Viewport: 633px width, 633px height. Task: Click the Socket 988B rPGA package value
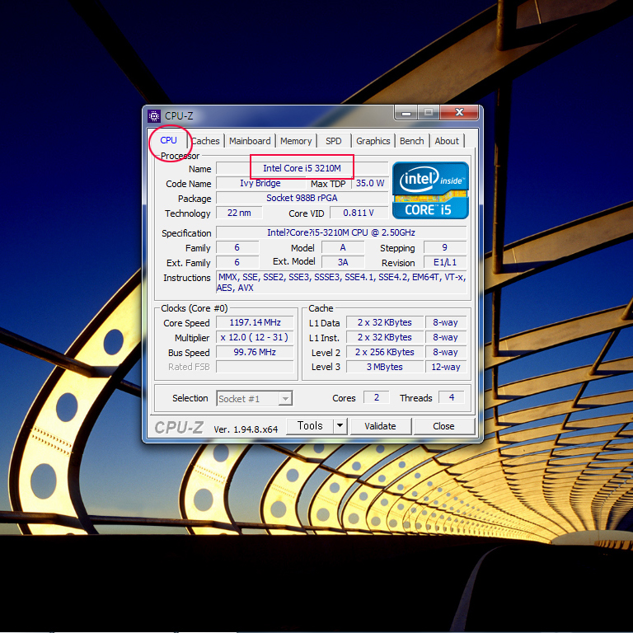(x=302, y=198)
